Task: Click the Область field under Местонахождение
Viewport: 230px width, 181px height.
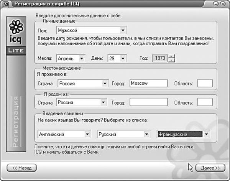Action: [205, 83]
